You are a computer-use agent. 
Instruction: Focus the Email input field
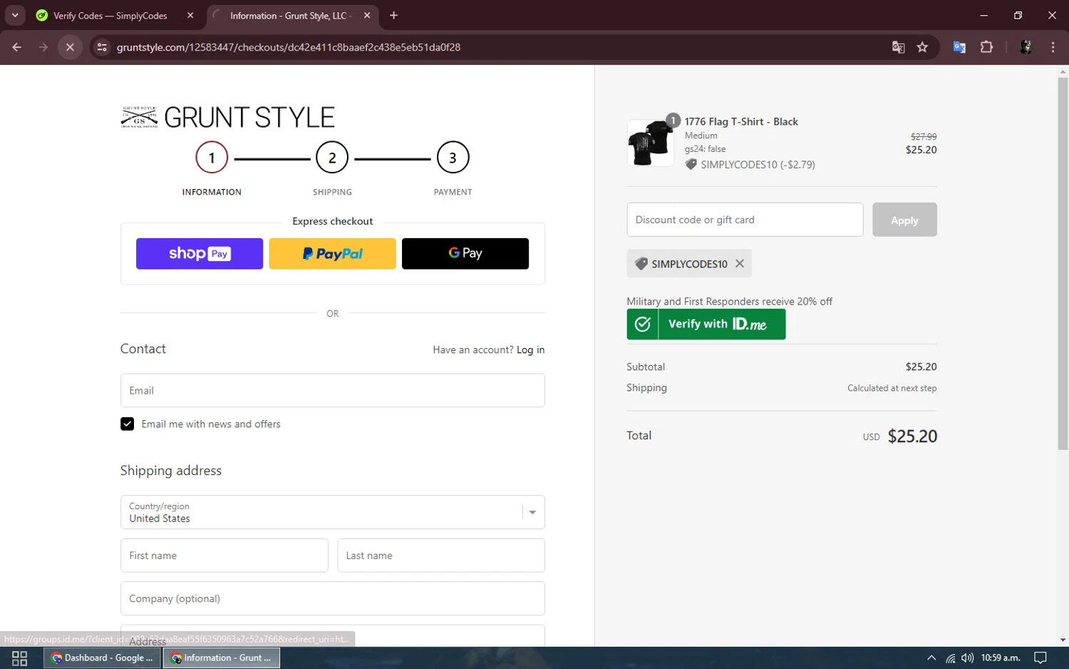pos(333,391)
